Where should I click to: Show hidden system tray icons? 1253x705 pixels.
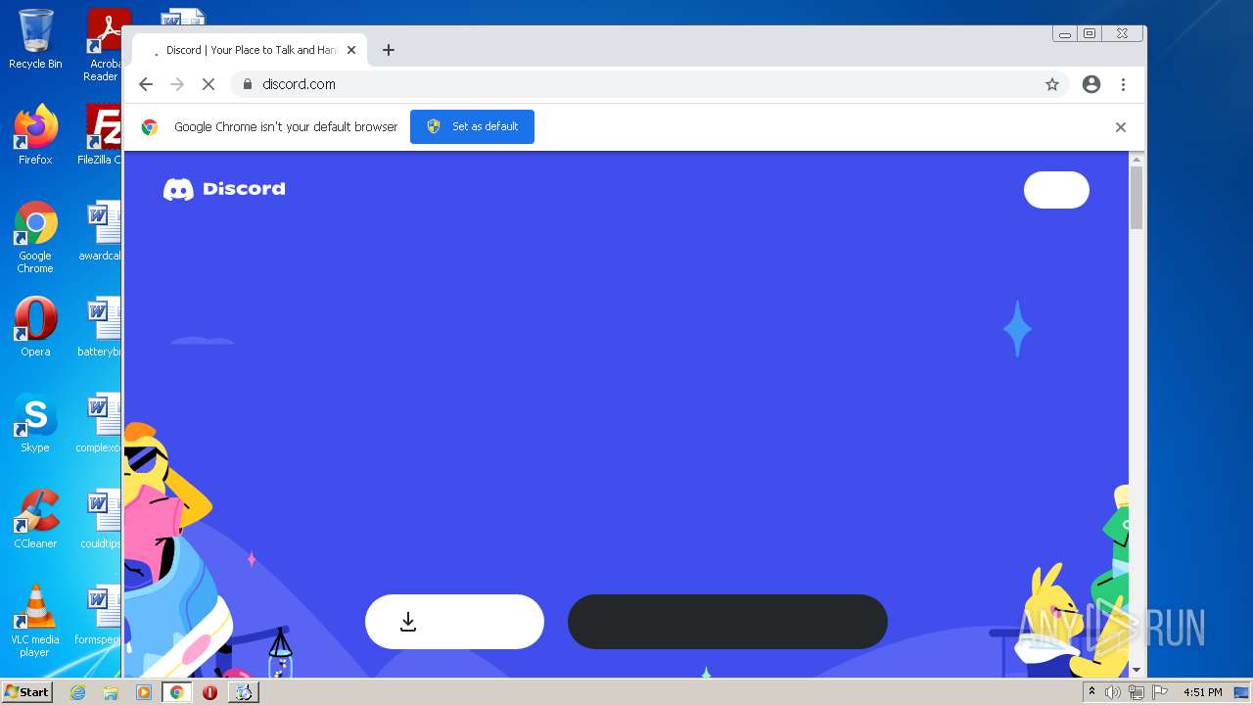tap(1091, 692)
